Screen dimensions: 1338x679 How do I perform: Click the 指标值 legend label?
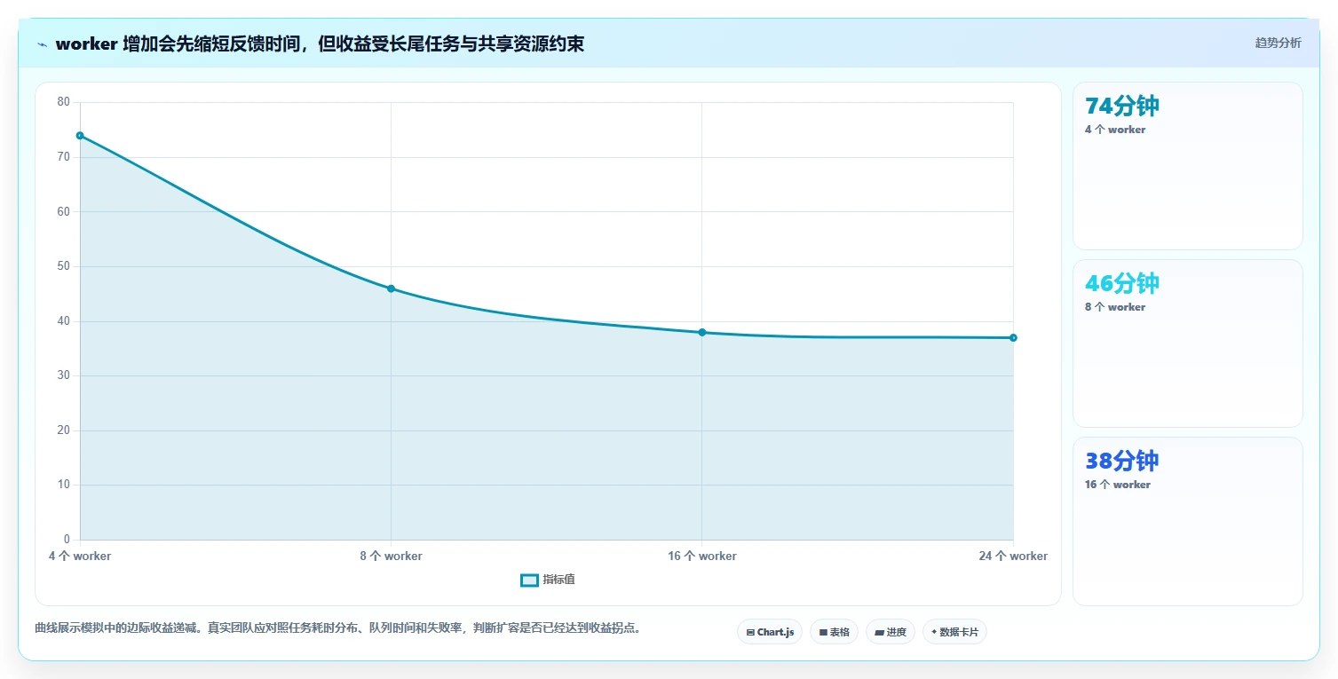pos(558,580)
